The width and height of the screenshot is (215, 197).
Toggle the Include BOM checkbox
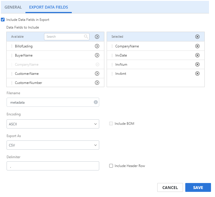[111, 124]
